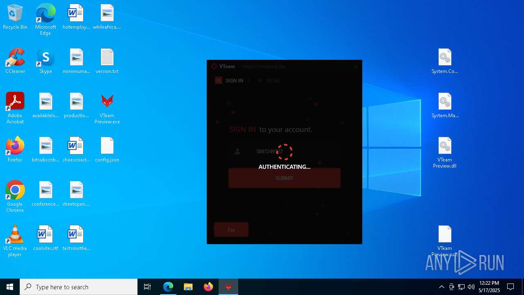Click the vinoland.dev URL in title
Image resolution: width=524 pixels, height=295 pixels.
click(x=264, y=66)
